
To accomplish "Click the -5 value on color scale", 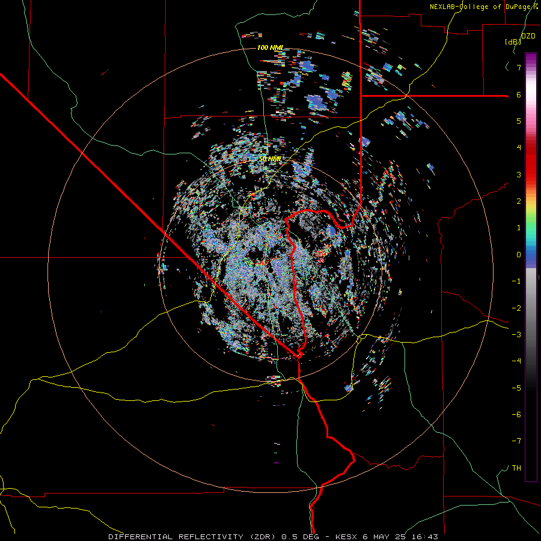I will pyautogui.click(x=516, y=388).
